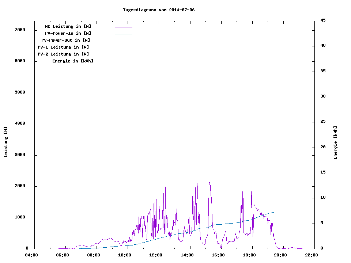
Task: Select the Energie in [kWh] legend label
Action: (x=73, y=61)
